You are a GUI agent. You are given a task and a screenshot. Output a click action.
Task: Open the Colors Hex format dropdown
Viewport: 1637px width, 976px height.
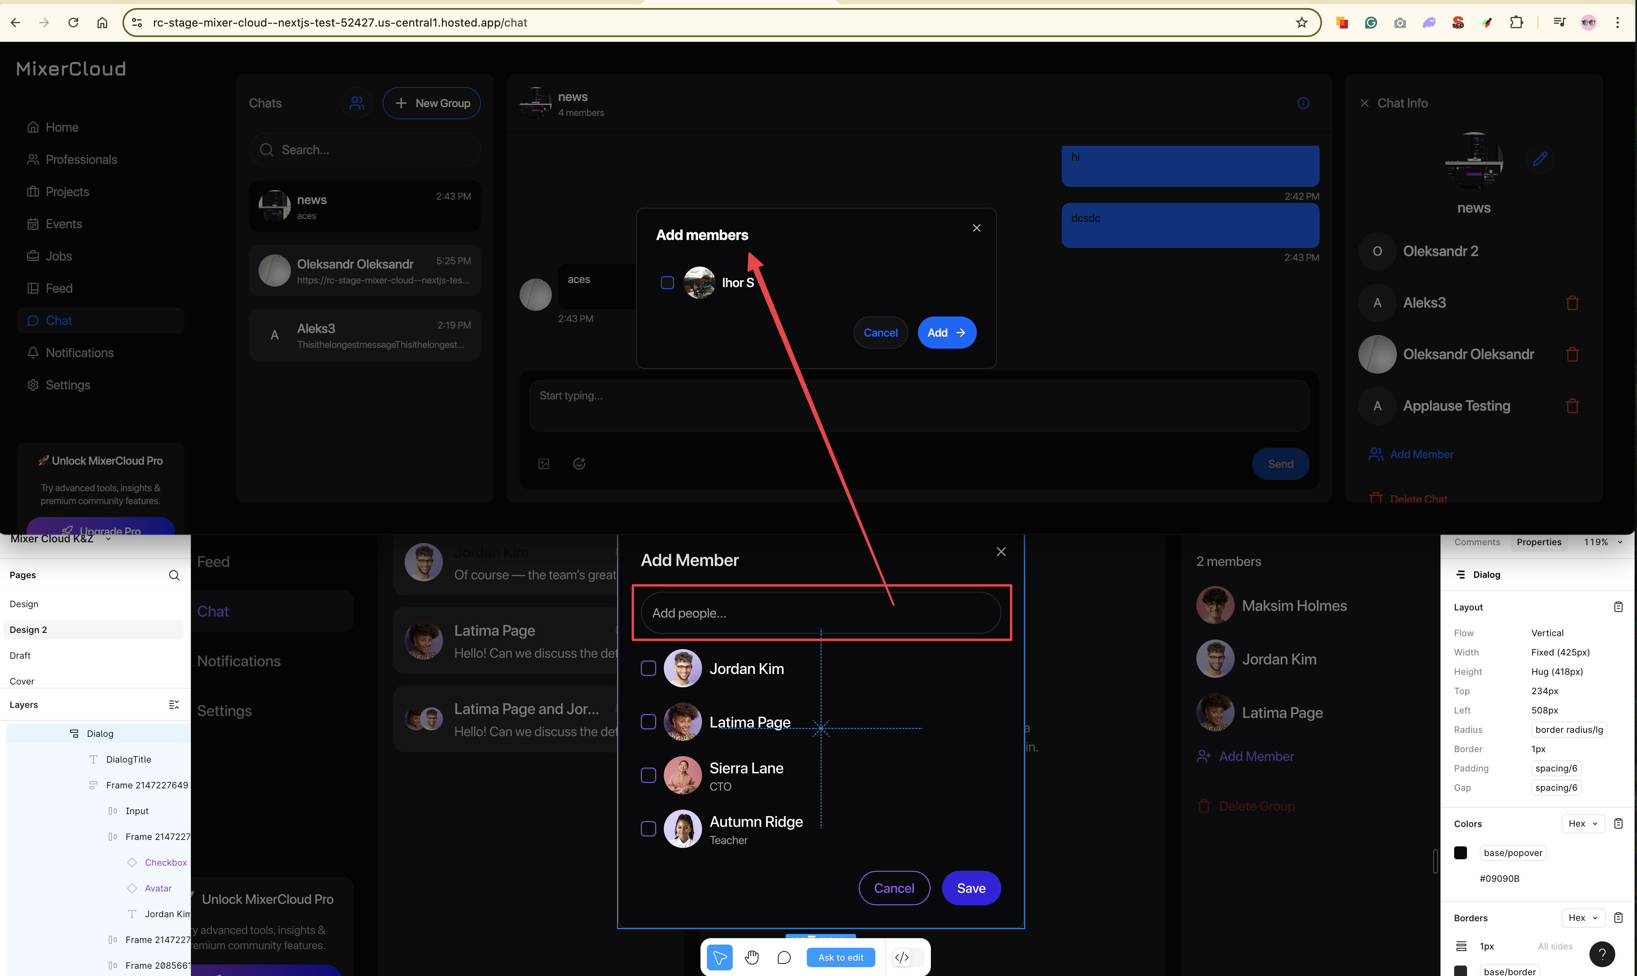(1583, 823)
